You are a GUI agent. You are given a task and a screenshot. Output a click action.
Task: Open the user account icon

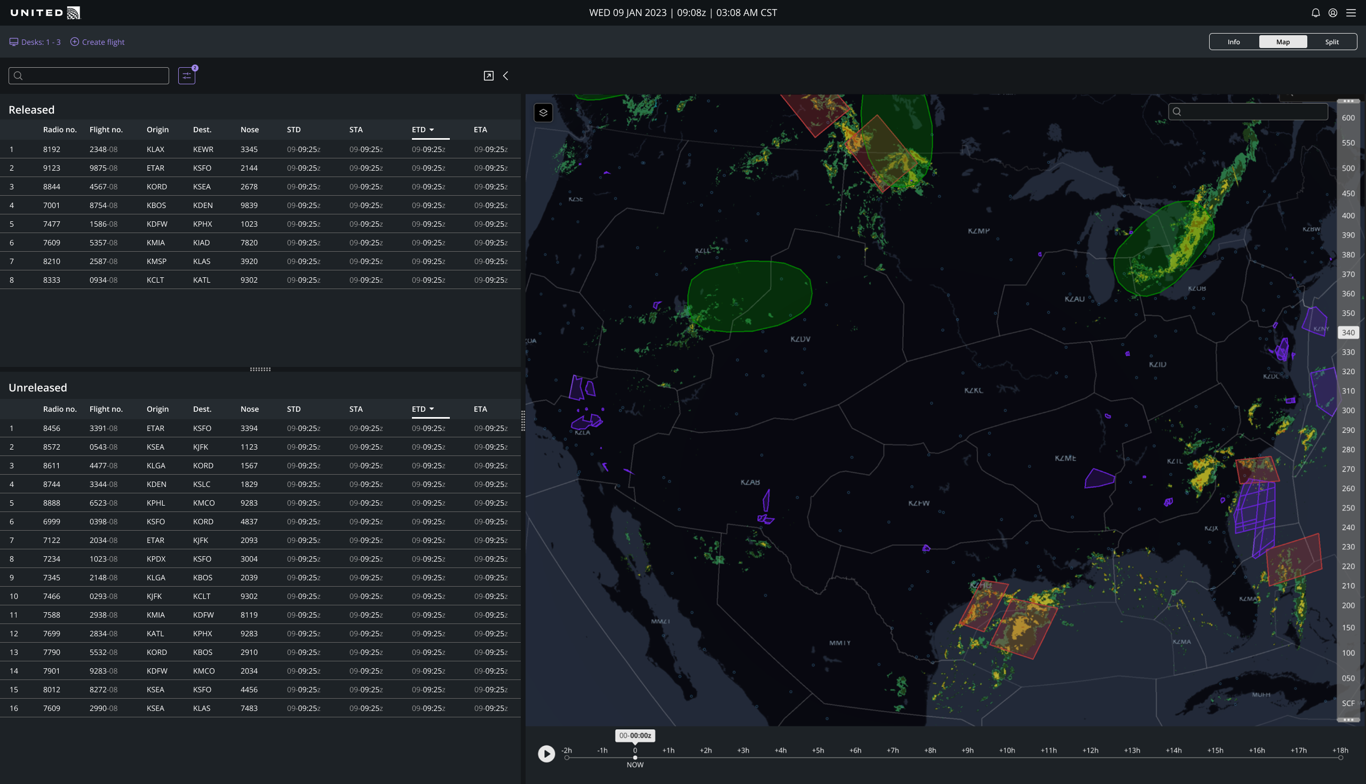tap(1332, 13)
